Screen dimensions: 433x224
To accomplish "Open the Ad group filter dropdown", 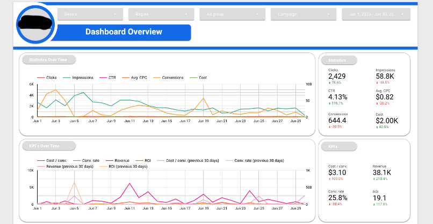I will point(232,14).
